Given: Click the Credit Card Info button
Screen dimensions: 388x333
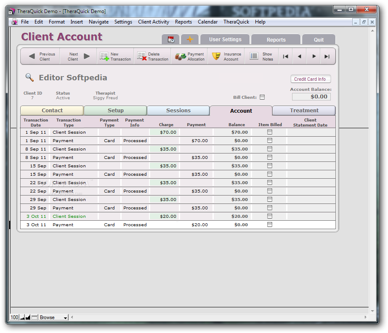Looking at the screenshot, I should pyautogui.click(x=310, y=79).
